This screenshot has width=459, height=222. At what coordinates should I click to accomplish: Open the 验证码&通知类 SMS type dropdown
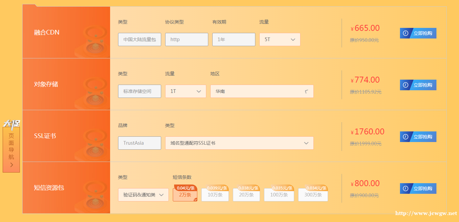[x=143, y=195]
